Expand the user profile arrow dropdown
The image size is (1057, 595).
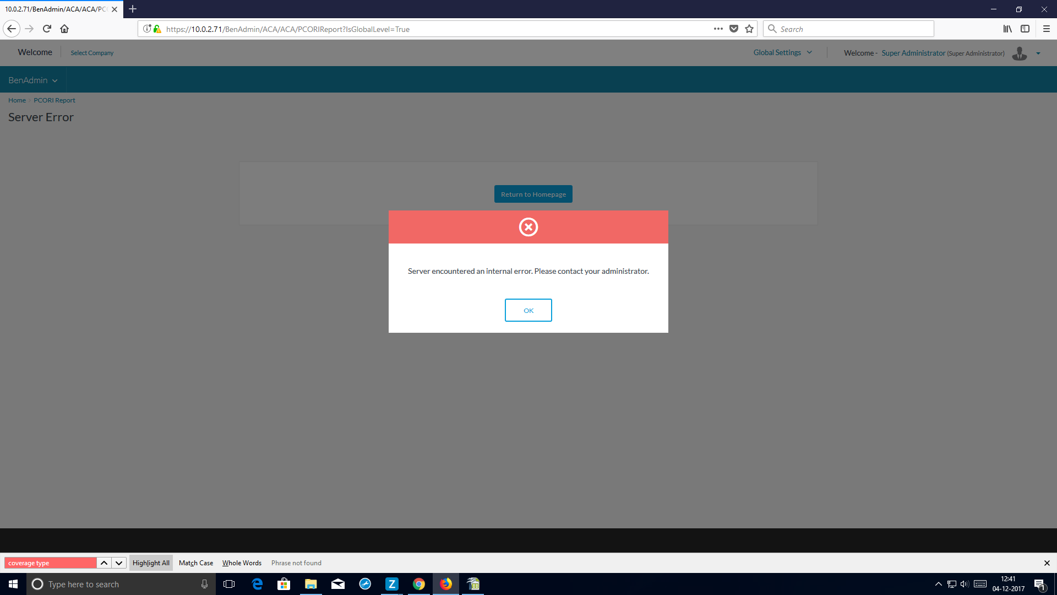(x=1038, y=53)
